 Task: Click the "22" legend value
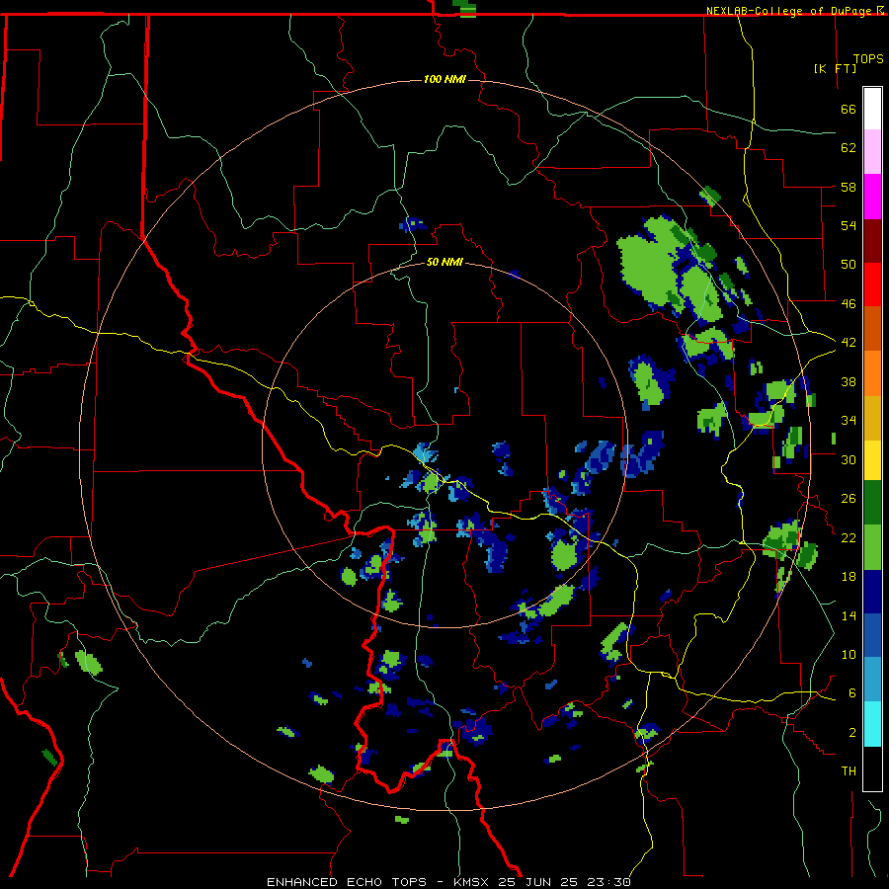[849, 537]
